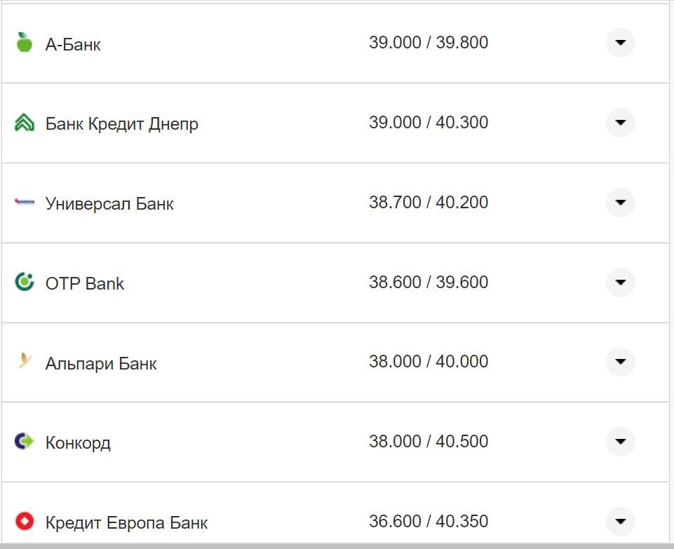Click the Универсал Банк logo icon
Viewport: 674px width, 549px height.
[25, 203]
